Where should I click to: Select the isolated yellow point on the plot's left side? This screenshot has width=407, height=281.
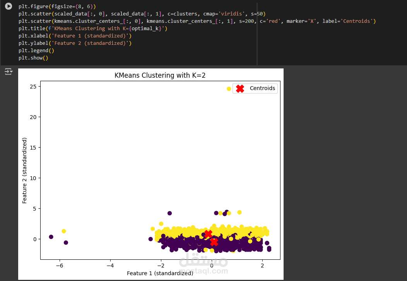pyautogui.click(x=64, y=231)
